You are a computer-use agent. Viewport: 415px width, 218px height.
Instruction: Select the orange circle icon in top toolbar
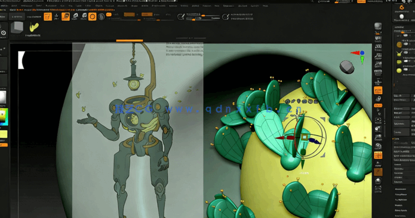pyautogui.click(x=92, y=17)
